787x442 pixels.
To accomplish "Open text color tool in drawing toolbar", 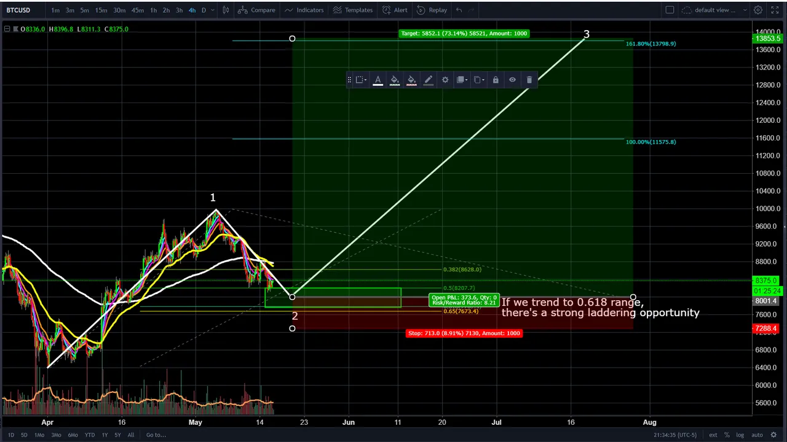I will (378, 80).
